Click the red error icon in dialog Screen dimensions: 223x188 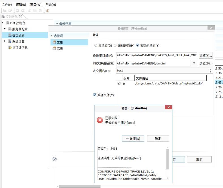pyautogui.click(x=100, y=120)
